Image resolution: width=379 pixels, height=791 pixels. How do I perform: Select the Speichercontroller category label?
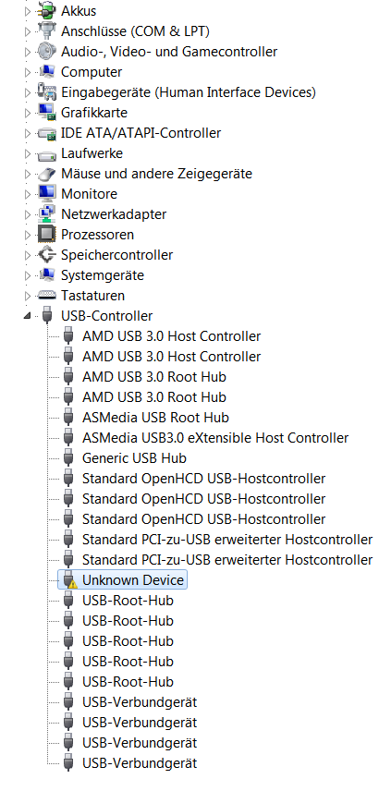(x=117, y=255)
